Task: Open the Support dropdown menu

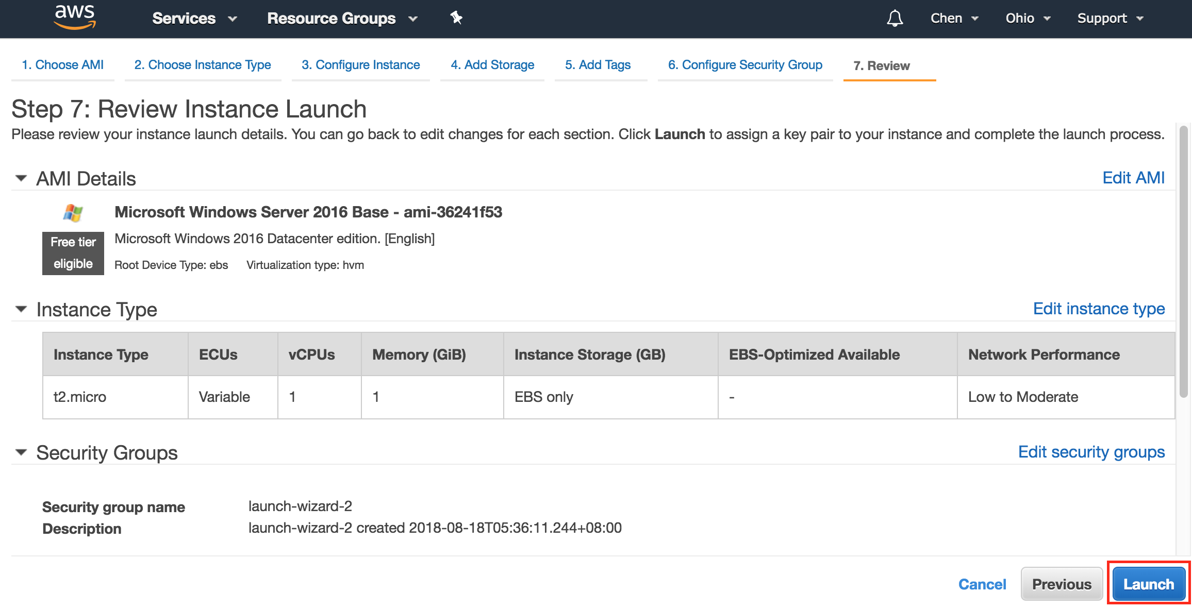Action: [1111, 19]
